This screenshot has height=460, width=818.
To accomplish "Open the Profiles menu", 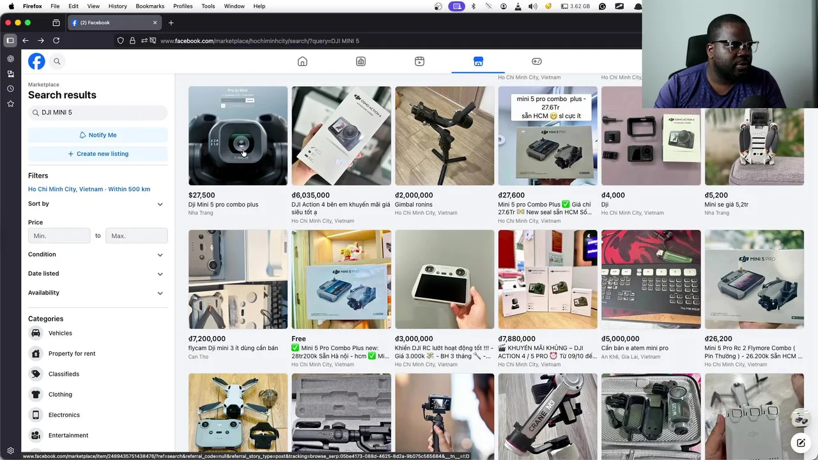I will point(183,6).
